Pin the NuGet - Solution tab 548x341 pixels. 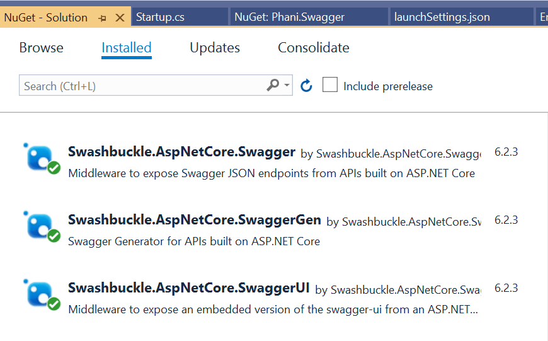(103, 18)
